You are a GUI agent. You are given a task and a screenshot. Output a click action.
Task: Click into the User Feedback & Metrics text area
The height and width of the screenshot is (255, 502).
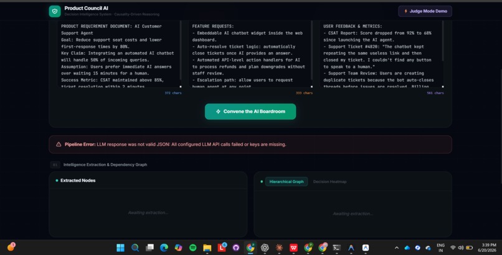pyautogui.click(x=381, y=54)
